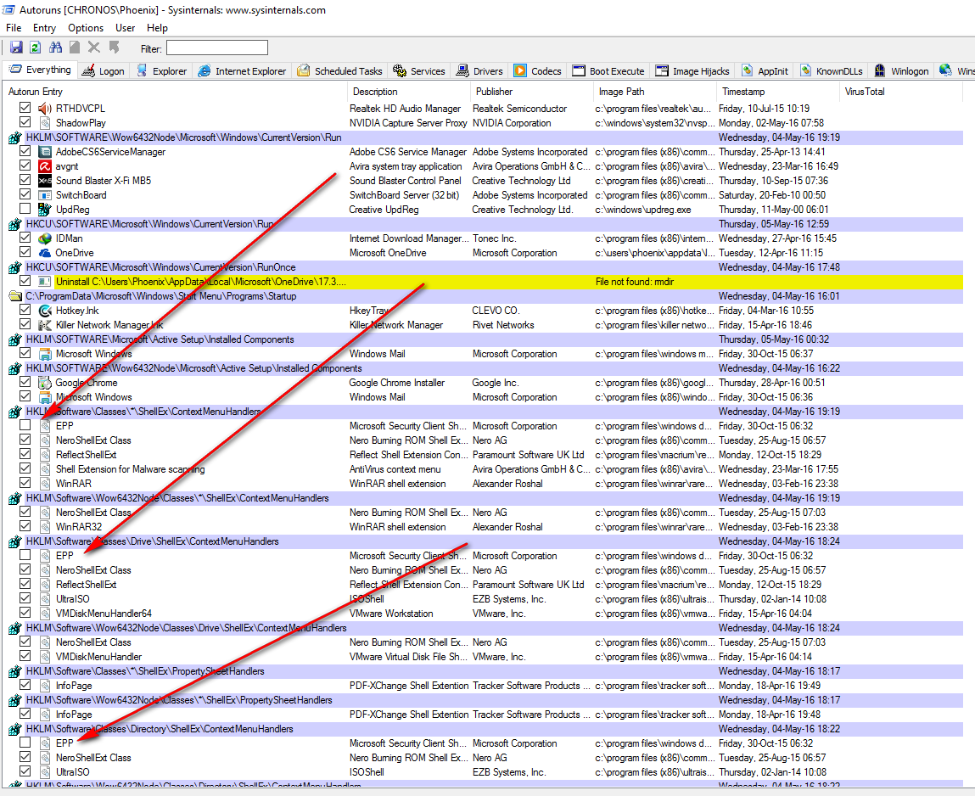Click the AdobeCS6ServiceManager entry icon
Image resolution: width=975 pixels, height=796 pixels.
45,152
